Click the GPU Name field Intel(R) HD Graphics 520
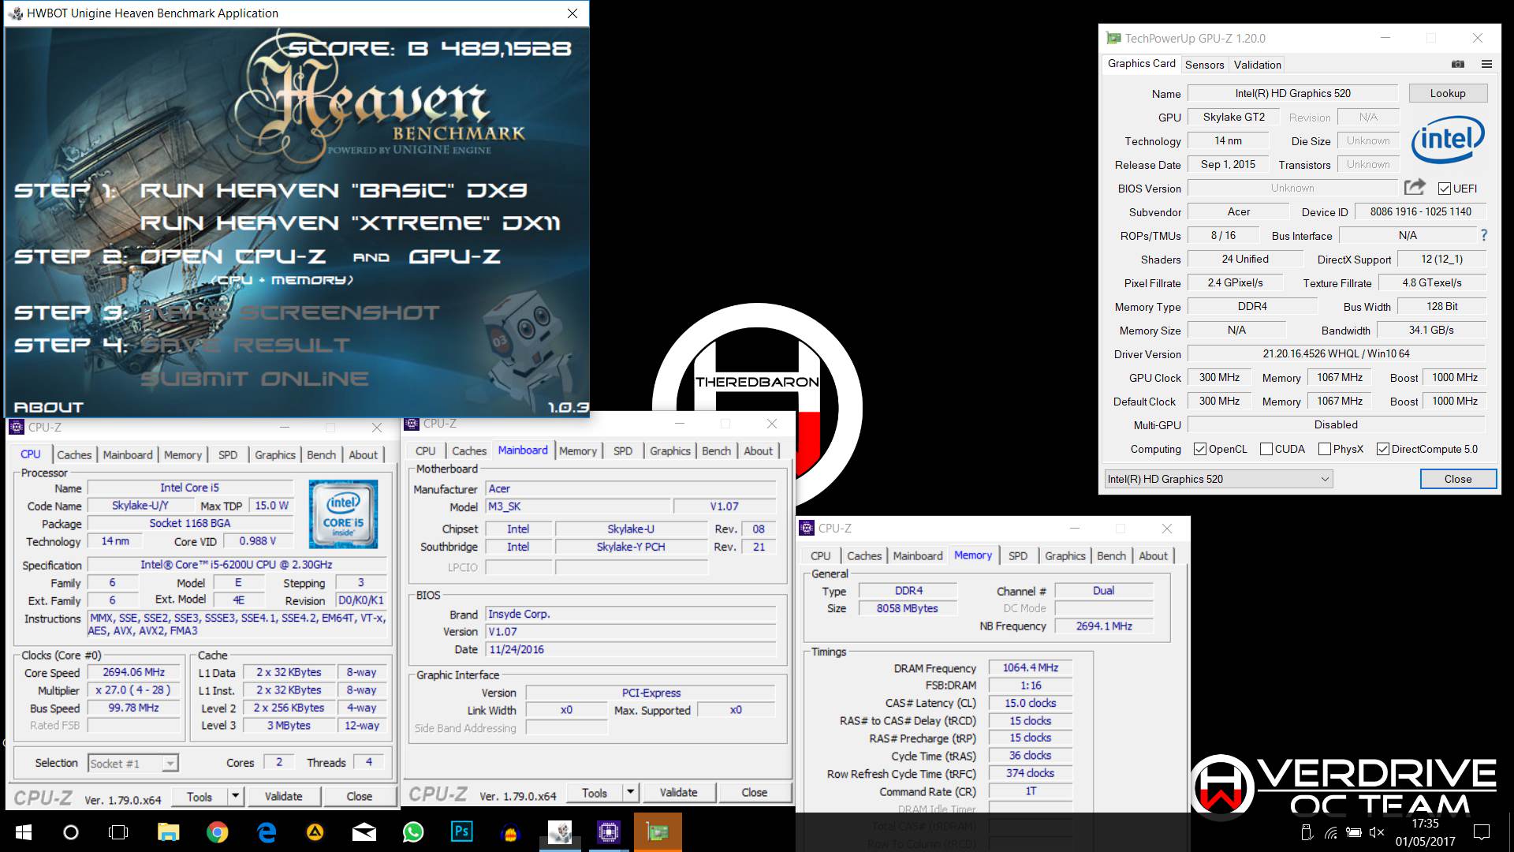This screenshot has width=1514, height=852. (1292, 93)
